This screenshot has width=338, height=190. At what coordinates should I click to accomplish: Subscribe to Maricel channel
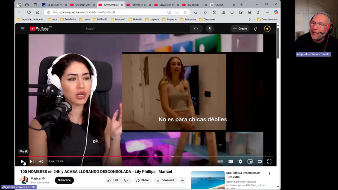(x=64, y=180)
